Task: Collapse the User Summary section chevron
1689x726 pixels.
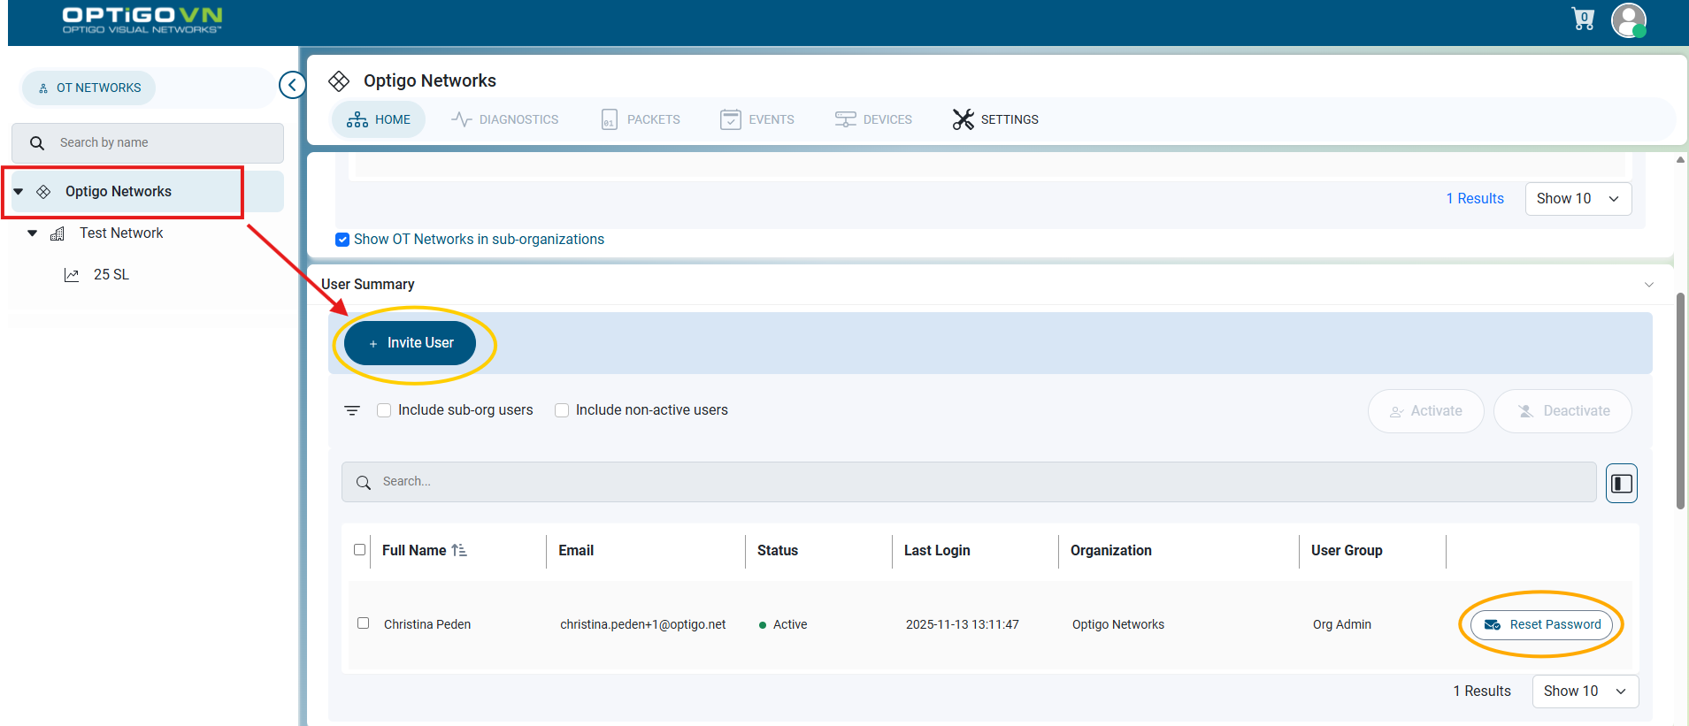Action: (1649, 285)
